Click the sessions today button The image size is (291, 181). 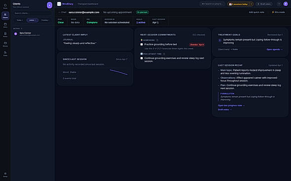239,4
